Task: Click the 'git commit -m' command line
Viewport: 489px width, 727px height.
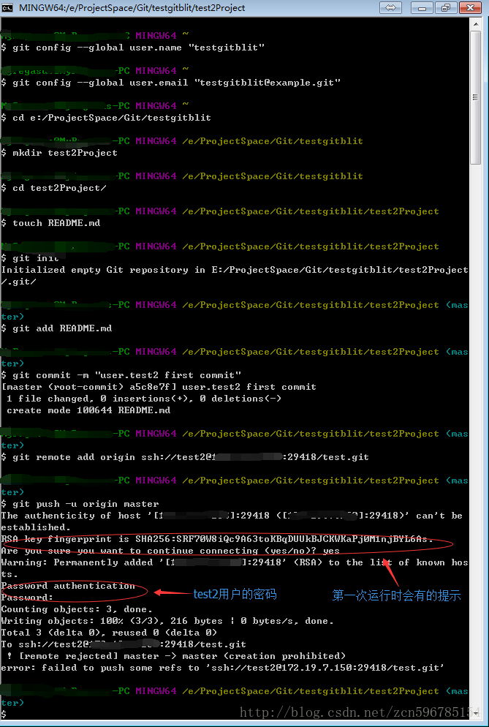Action: [121, 375]
